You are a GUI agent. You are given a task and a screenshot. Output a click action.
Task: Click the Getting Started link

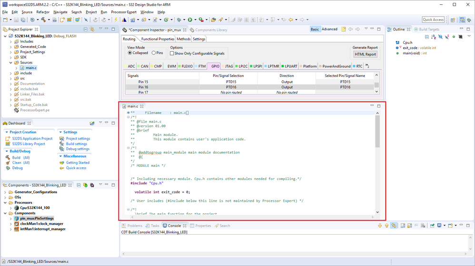coord(78,162)
